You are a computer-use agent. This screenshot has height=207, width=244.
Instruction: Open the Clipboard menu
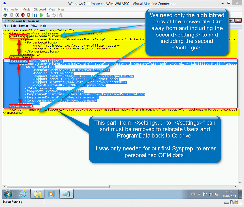(40, 10)
